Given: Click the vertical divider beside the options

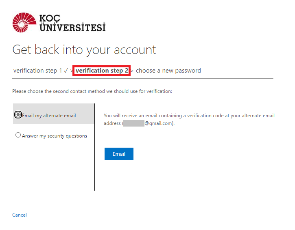Looking at the screenshot, I should 94,147.
